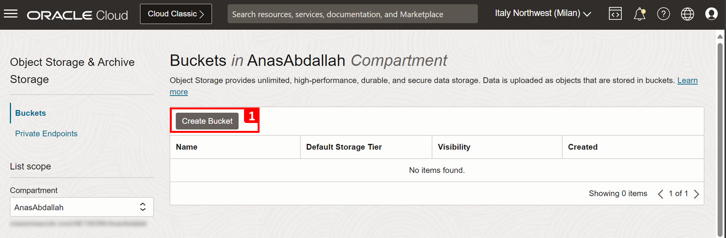The image size is (726, 238).
Task: Open the AnasAbdallah compartment dropdown
Action: (82, 207)
